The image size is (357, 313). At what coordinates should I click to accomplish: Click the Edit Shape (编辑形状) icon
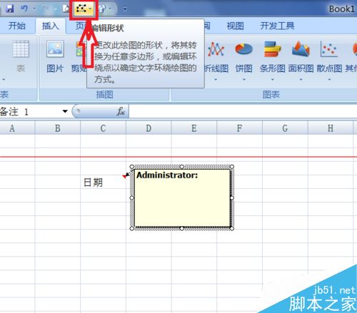[81, 9]
